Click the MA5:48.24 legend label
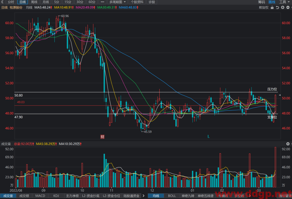Screen dimensions: 292x199 [43, 7]
